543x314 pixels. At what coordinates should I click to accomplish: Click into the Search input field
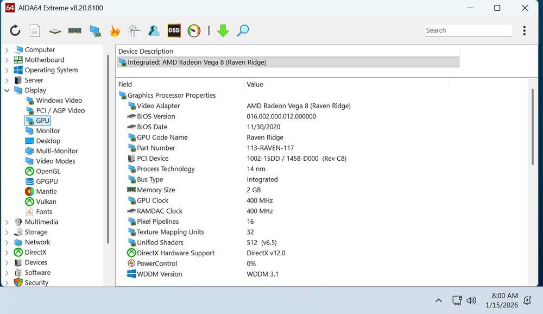468,30
